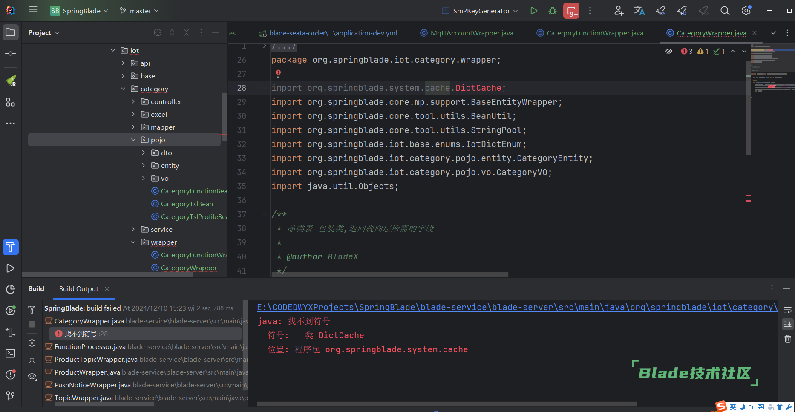This screenshot has width=795, height=412.
Task: Switch to MqttAccountWrapper.java tab
Action: pyautogui.click(x=467, y=33)
